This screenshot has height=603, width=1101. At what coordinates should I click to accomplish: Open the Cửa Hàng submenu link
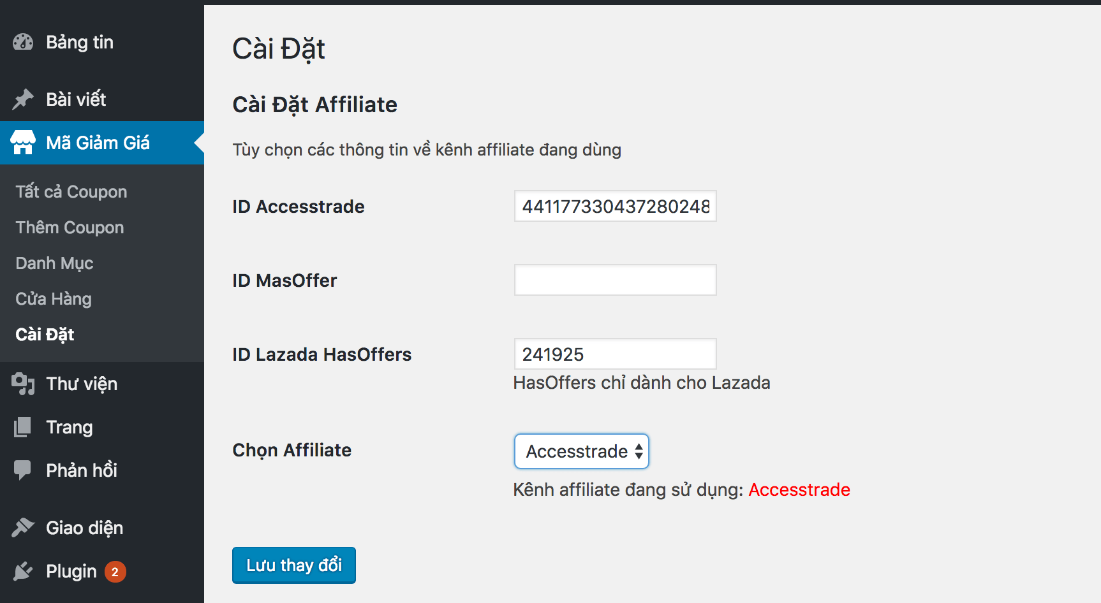pyautogui.click(x=54, y=299)
